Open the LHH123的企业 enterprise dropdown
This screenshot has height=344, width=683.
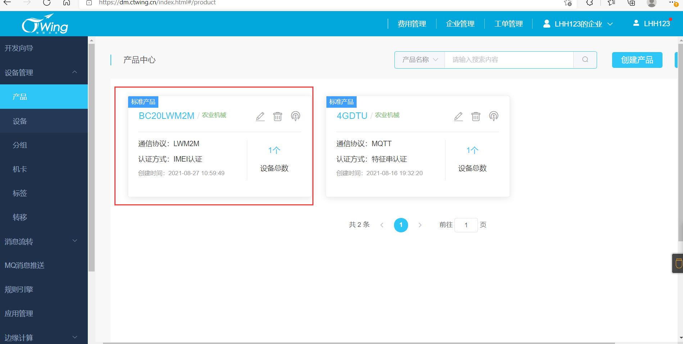click(578, 24)
